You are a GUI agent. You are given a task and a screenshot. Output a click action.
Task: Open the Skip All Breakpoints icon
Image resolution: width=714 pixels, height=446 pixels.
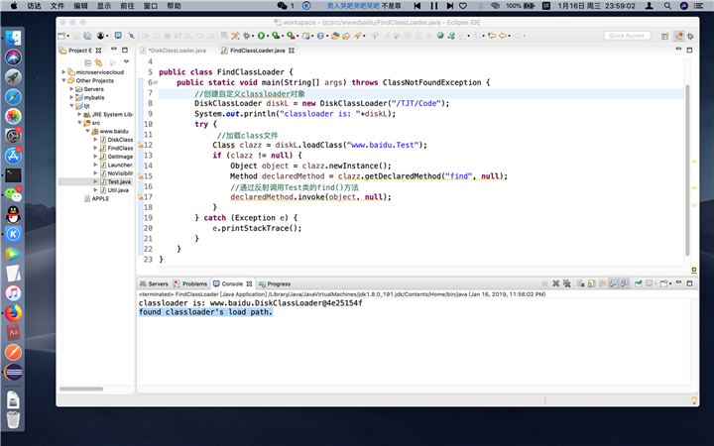coord(131,36)
